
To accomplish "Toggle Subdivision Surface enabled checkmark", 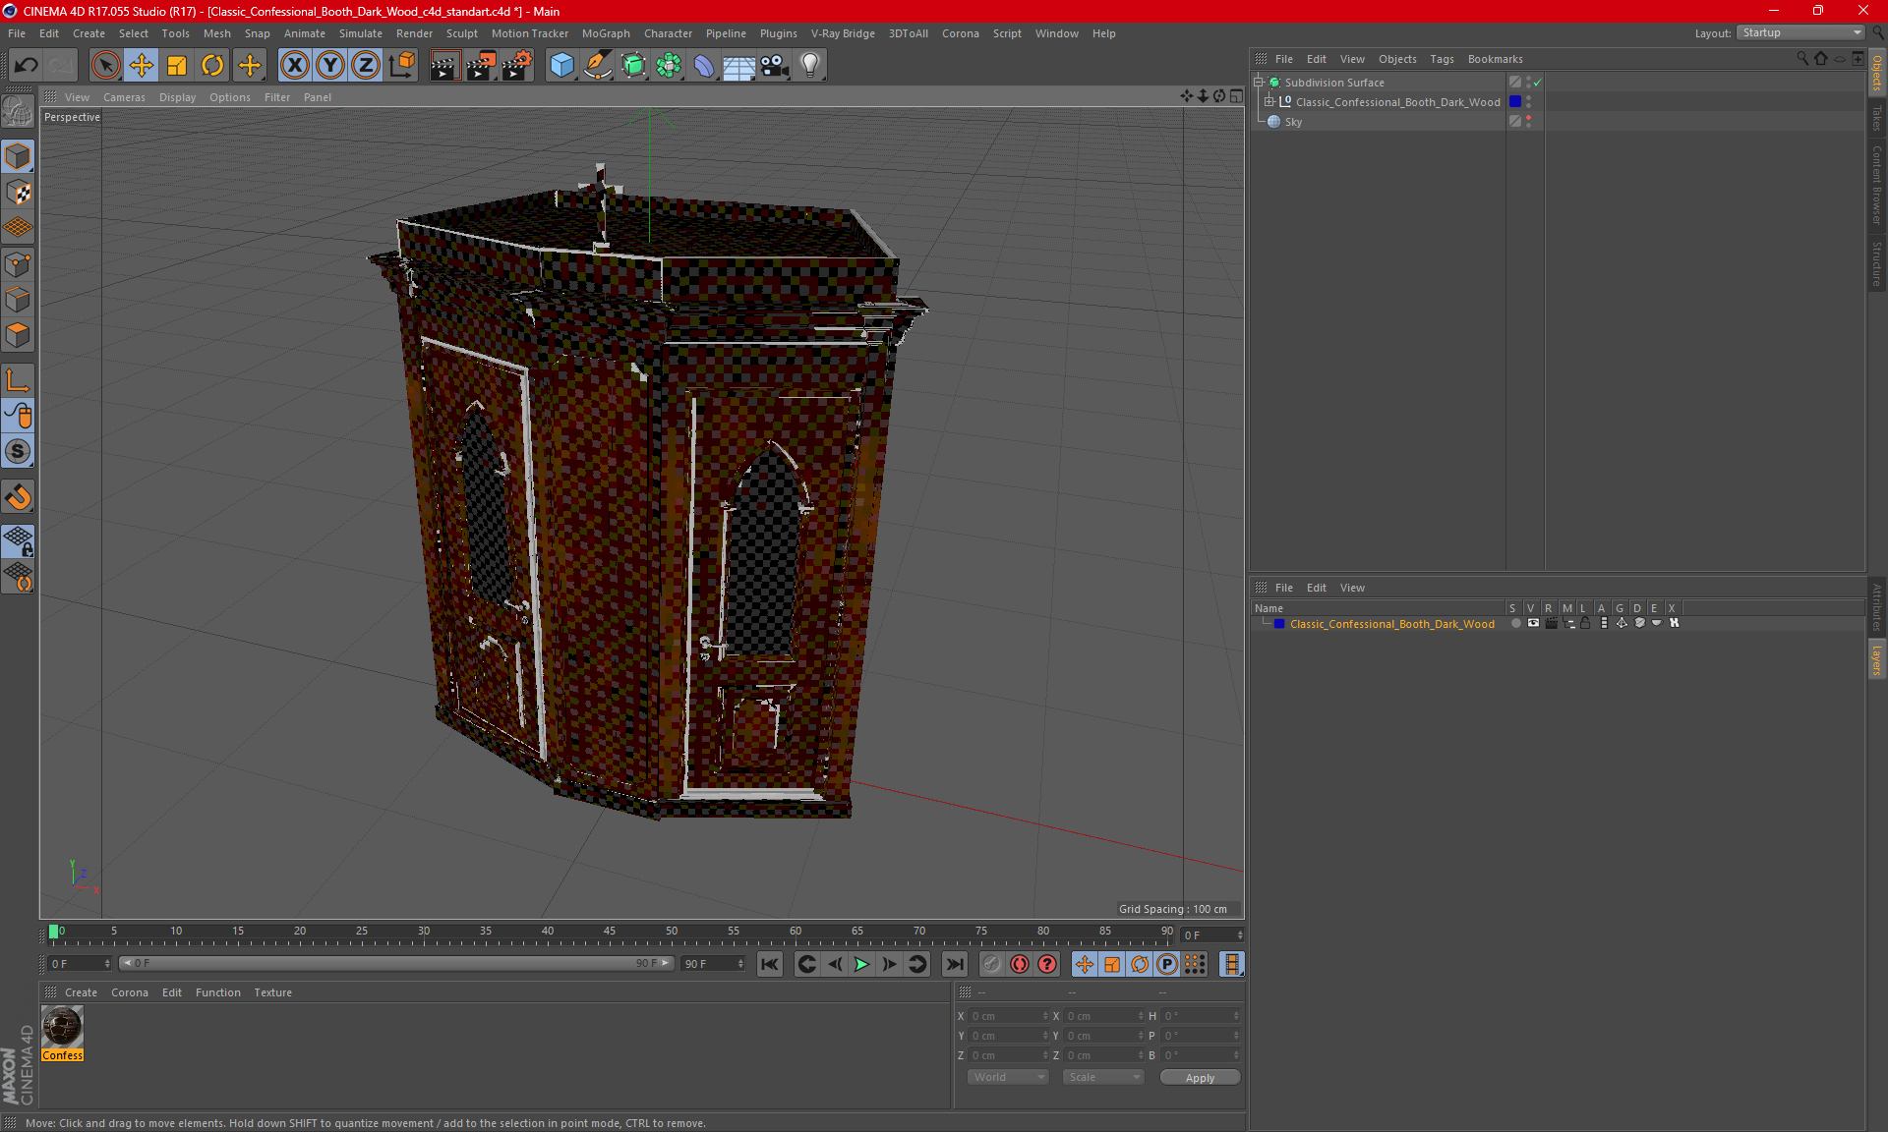I will (x=1537, y=83).
